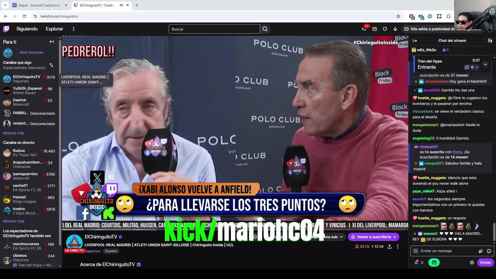The height and width of the screenshot is (279, 496).
Task: Expand the Tren del Hype panel
Action: pyautogui.click(x=485, y=64)
